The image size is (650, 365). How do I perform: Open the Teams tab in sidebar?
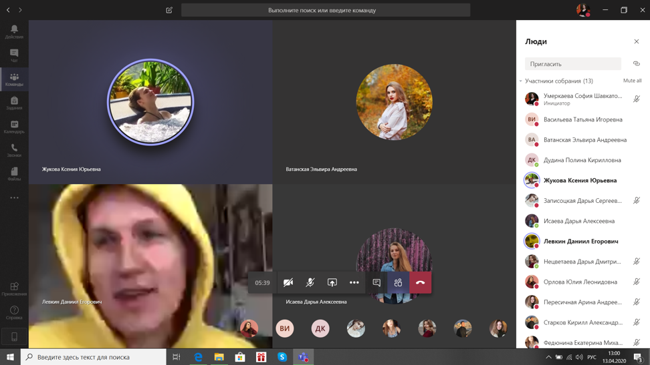pyautogui.click(x=14, y=79)
